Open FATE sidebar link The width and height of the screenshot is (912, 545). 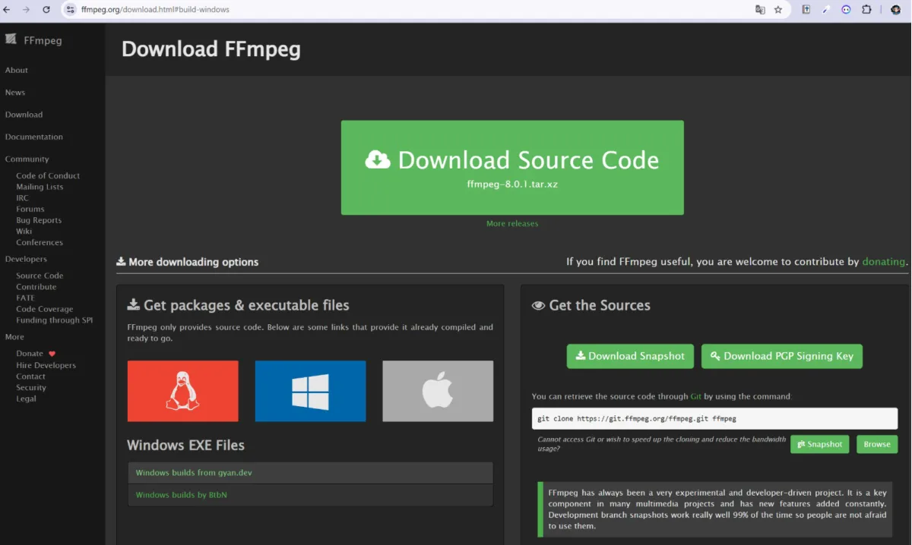tap(25, 298)
